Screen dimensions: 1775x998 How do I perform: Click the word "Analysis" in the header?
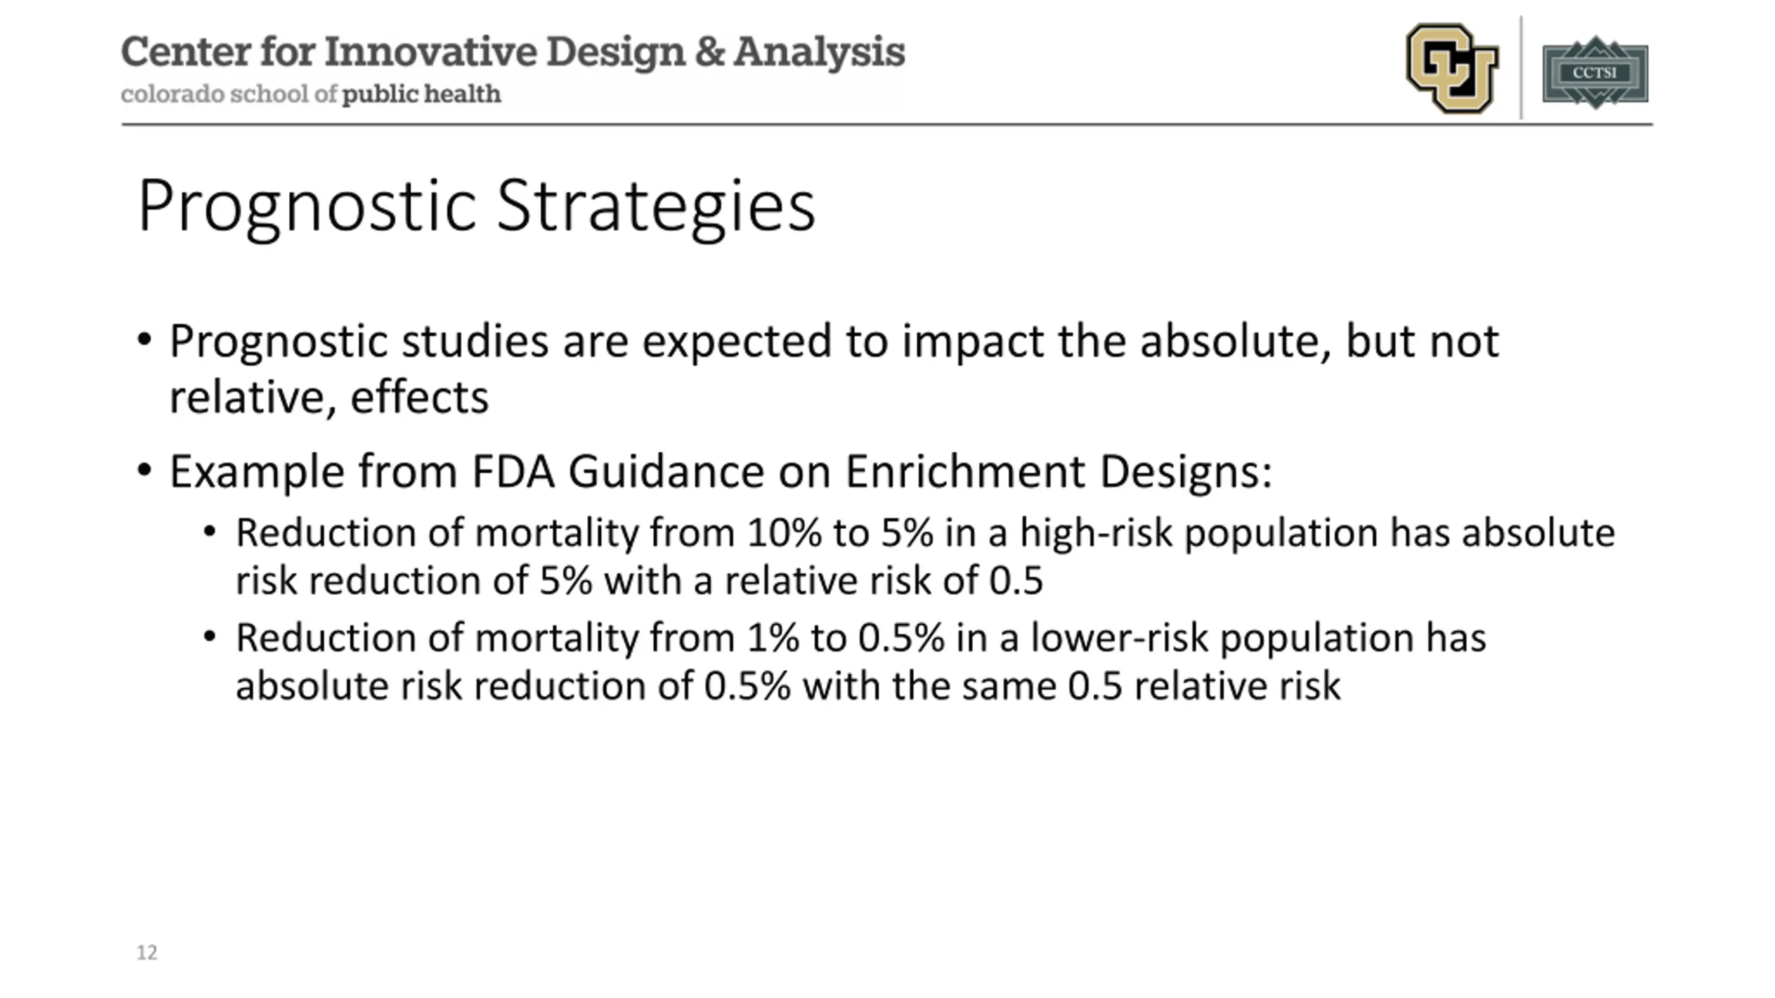click(819, 52)
